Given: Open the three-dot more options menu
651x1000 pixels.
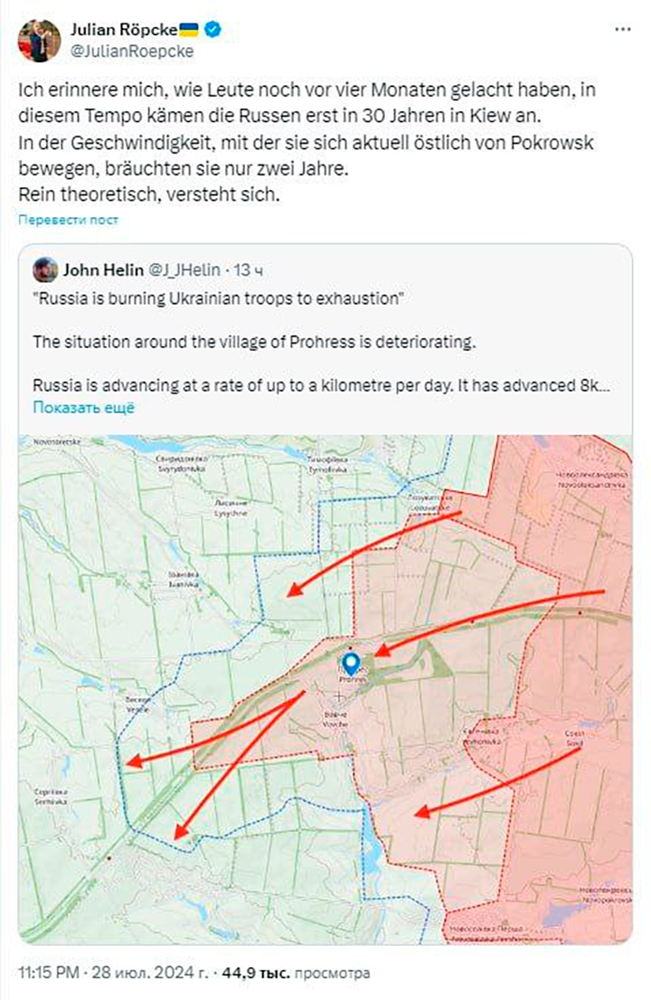Looking at the screenshot, I should point(622,30).
